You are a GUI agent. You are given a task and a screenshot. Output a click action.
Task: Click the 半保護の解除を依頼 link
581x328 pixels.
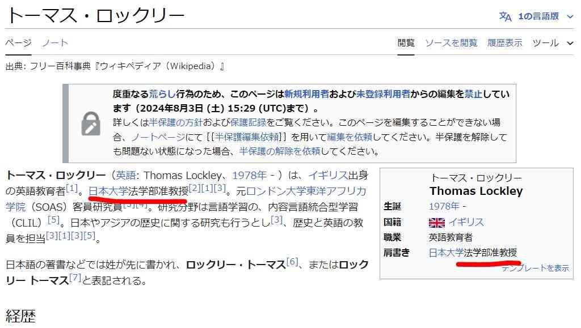(x=280, y=151)
